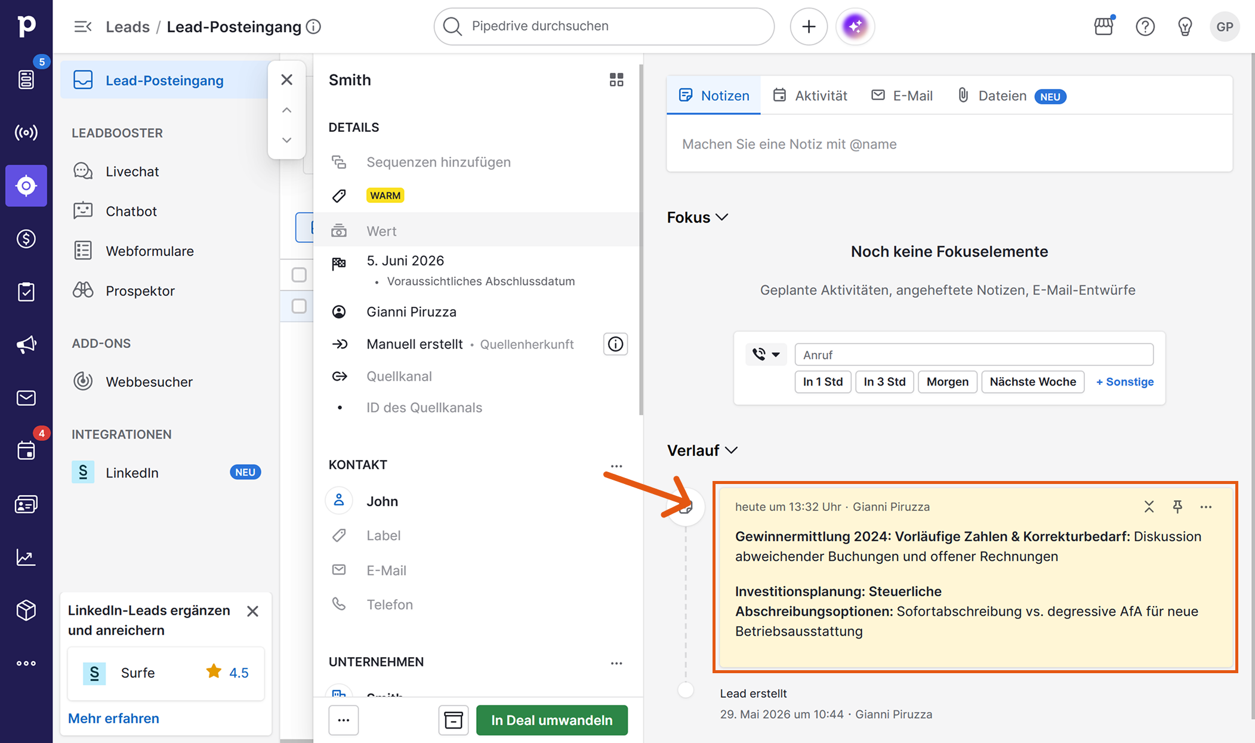The width and height of the screenshot is (1255, 743).
Task: Open the products cube icon
Action: [26, 610]
